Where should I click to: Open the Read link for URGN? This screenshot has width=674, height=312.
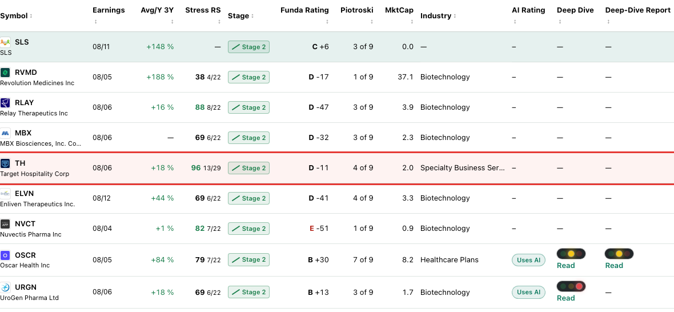pos(565,298)
